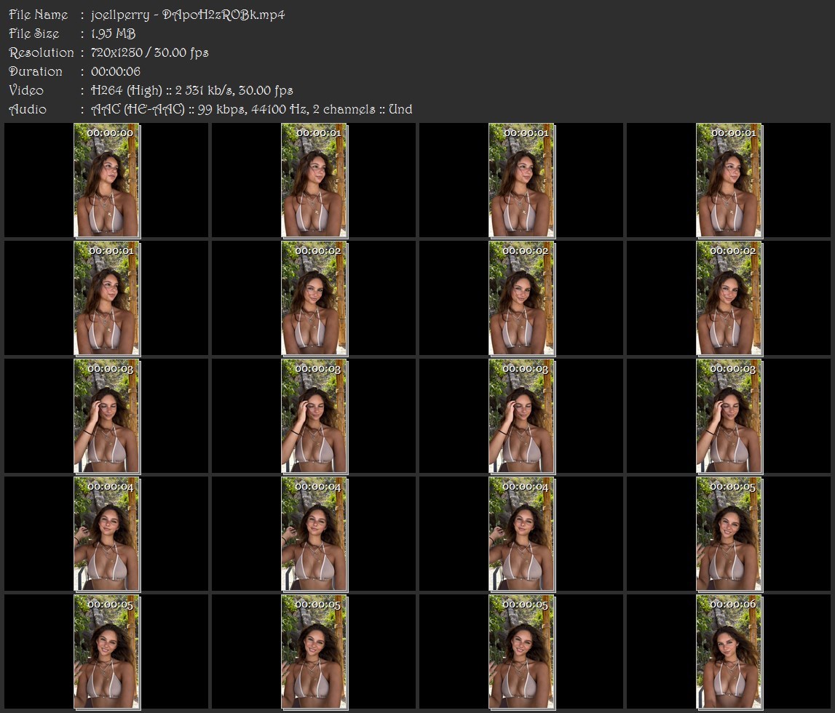
Task: Open the final thumbnail stamped 00:00:06
Action: tap(729, 653)
